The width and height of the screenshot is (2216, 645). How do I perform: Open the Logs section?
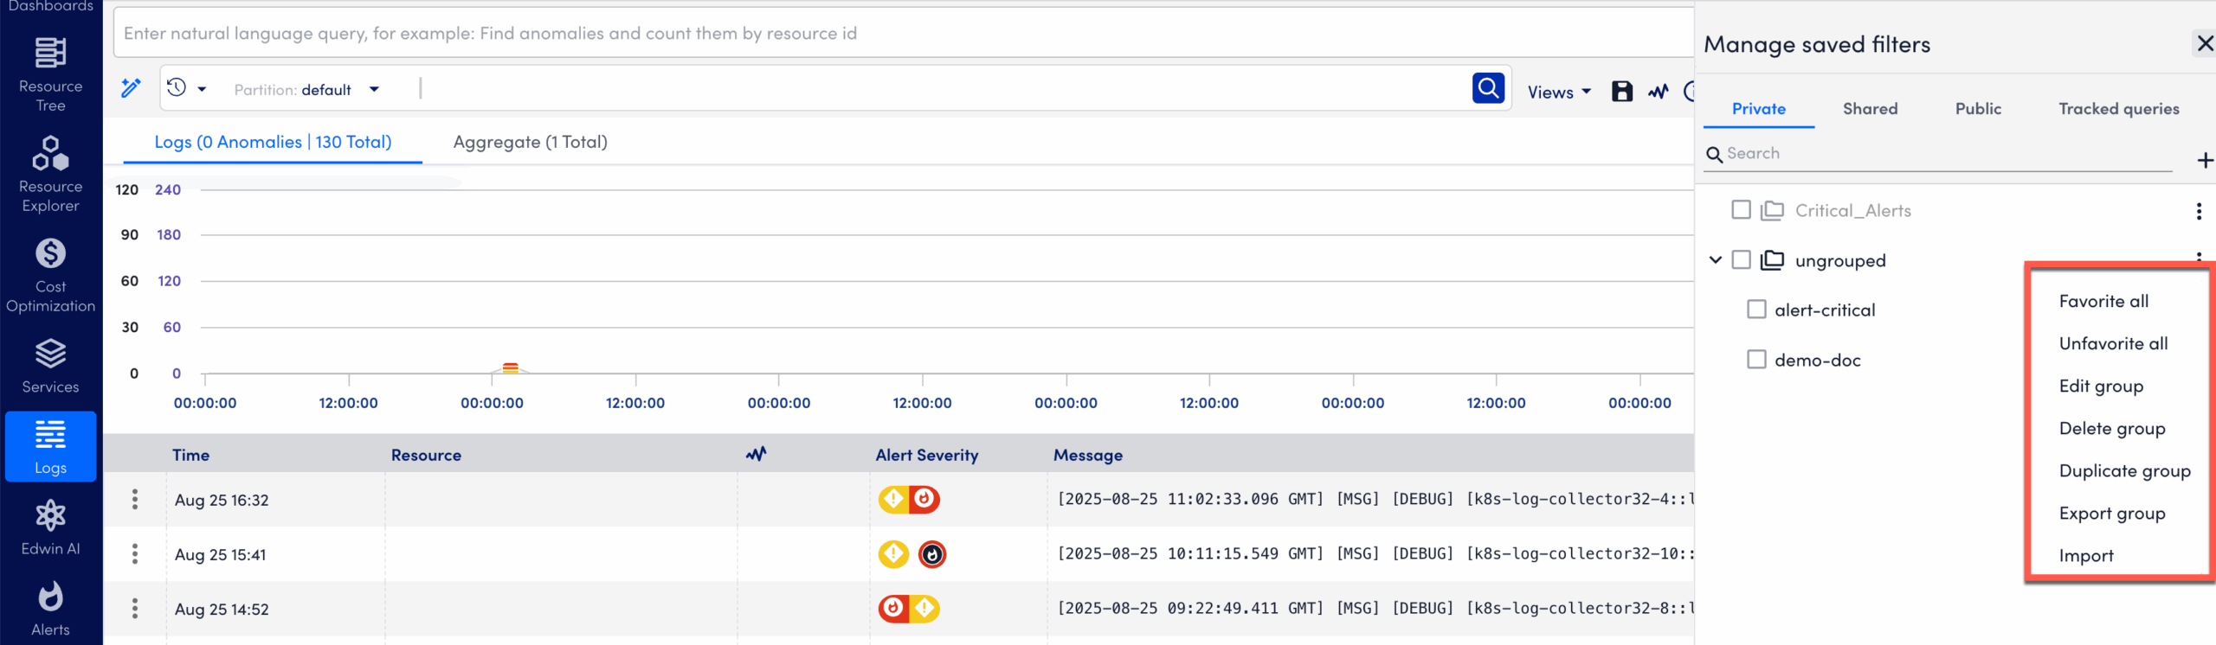pos(50,446)
